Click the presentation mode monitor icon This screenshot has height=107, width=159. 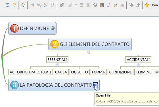click(7, 5)
